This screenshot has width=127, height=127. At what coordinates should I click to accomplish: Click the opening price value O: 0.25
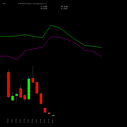pos(44,9)
